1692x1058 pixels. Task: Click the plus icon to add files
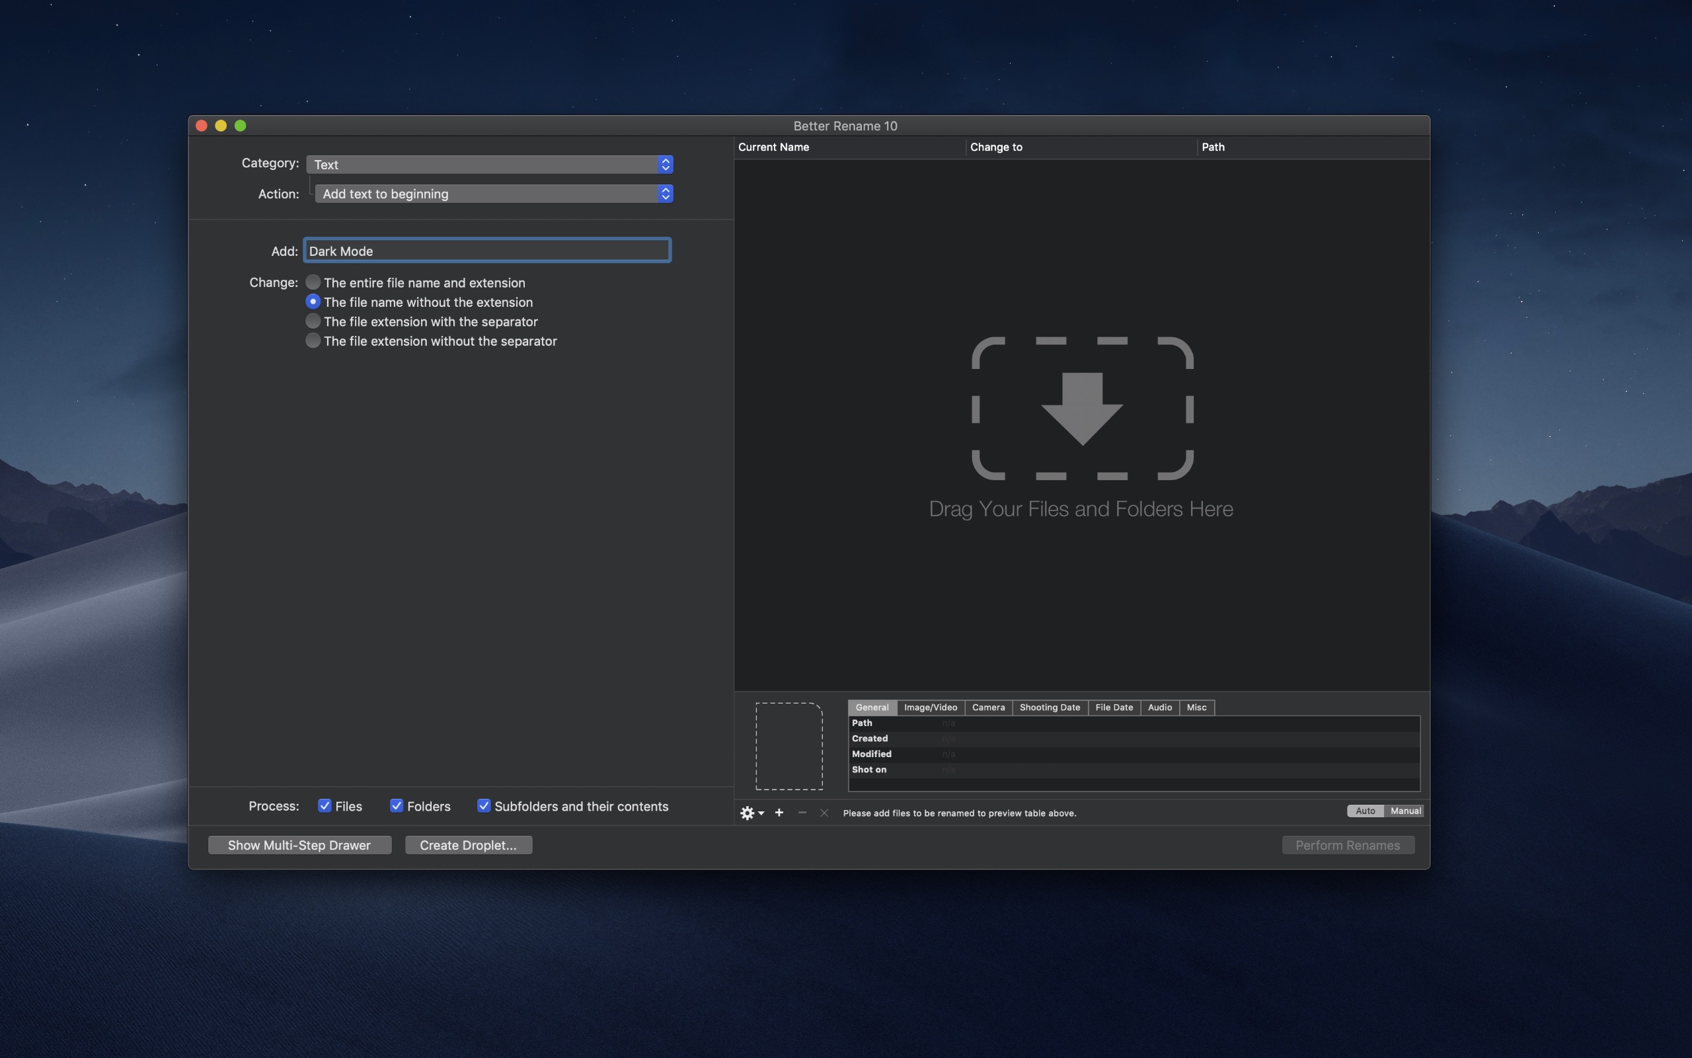click(x=779, y=813)
